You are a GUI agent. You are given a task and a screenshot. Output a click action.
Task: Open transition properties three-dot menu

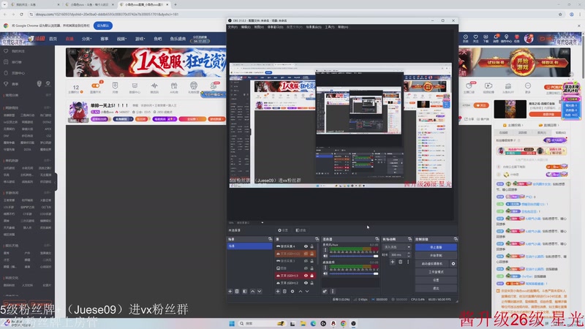click(408, 262)
